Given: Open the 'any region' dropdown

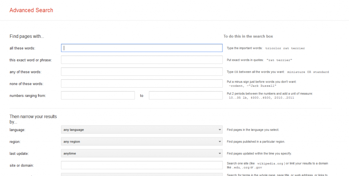Looking at the screenshot, I should point(142,142).
